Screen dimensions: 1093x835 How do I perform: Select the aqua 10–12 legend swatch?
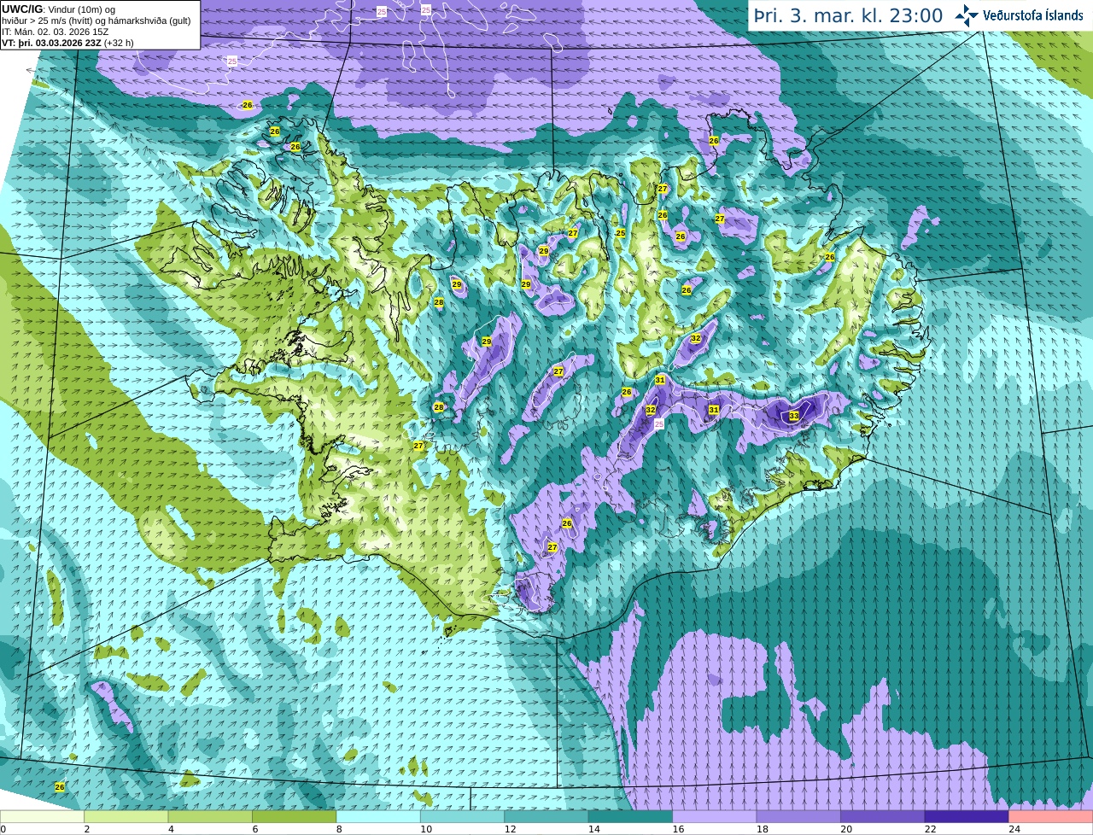click(x=462, y=816)
